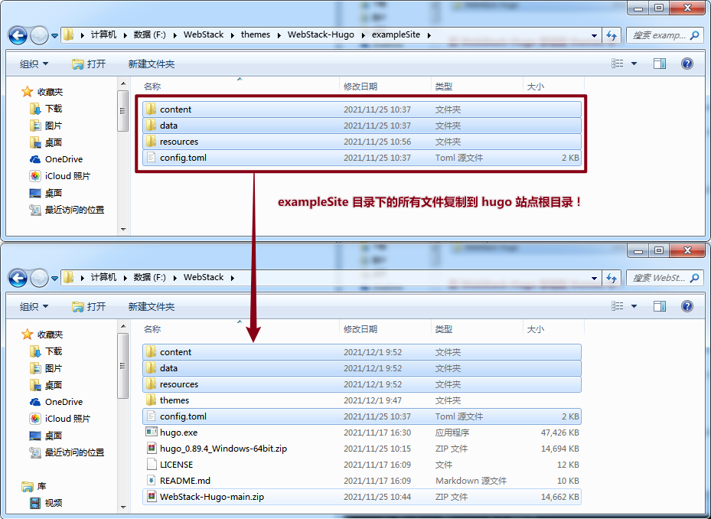Open address history dropdown in exampleSite window
The width and height of the screenshot is (711, 519).
click(594, 35)
